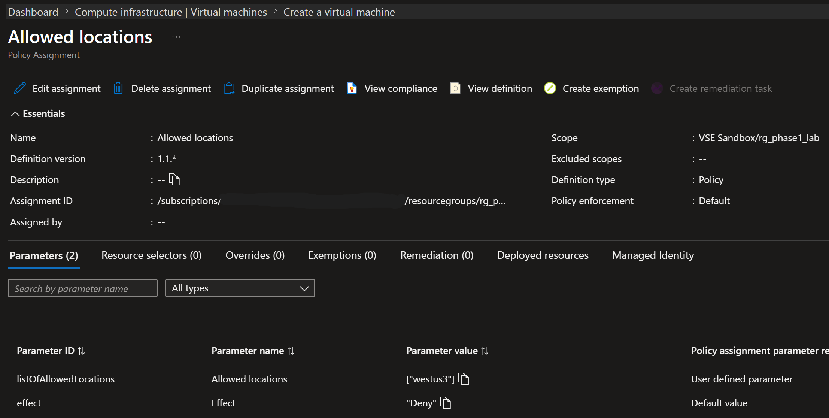This screenshot has height=418, width=829.
Task: Click the Delete assignment trash icon
Action: point(118,88)
